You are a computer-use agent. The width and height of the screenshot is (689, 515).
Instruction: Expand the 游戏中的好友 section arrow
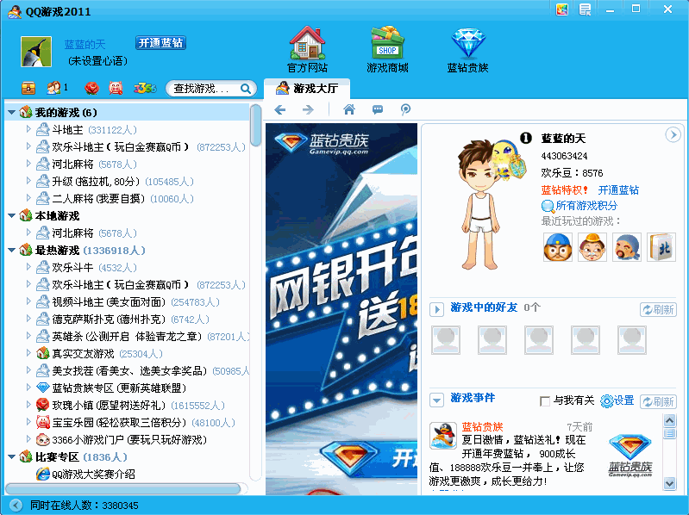coord(436,309)
